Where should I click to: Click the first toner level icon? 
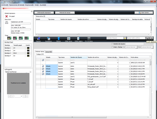click(9, 38)
